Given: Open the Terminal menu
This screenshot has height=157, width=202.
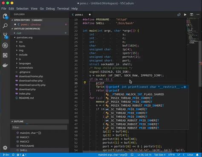Looking at the screenshot, I should 63,9.
